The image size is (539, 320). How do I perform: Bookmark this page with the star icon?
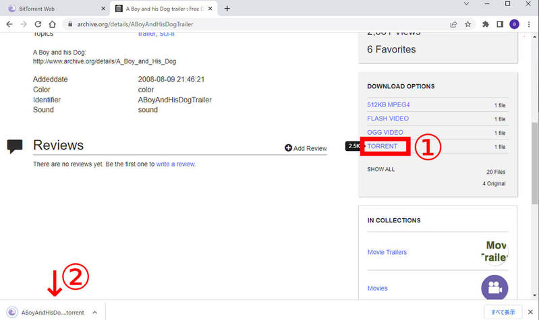(468, 24)
